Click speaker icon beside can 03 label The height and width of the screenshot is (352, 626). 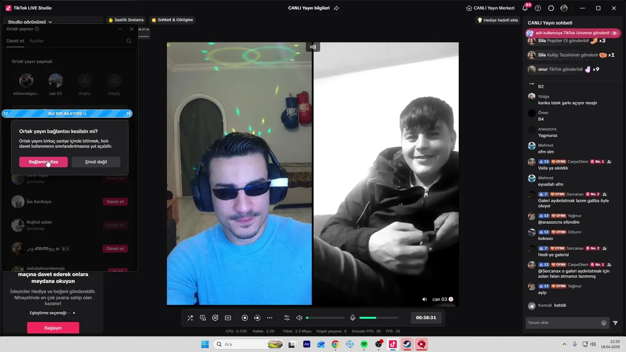click(x=425, y=299)
